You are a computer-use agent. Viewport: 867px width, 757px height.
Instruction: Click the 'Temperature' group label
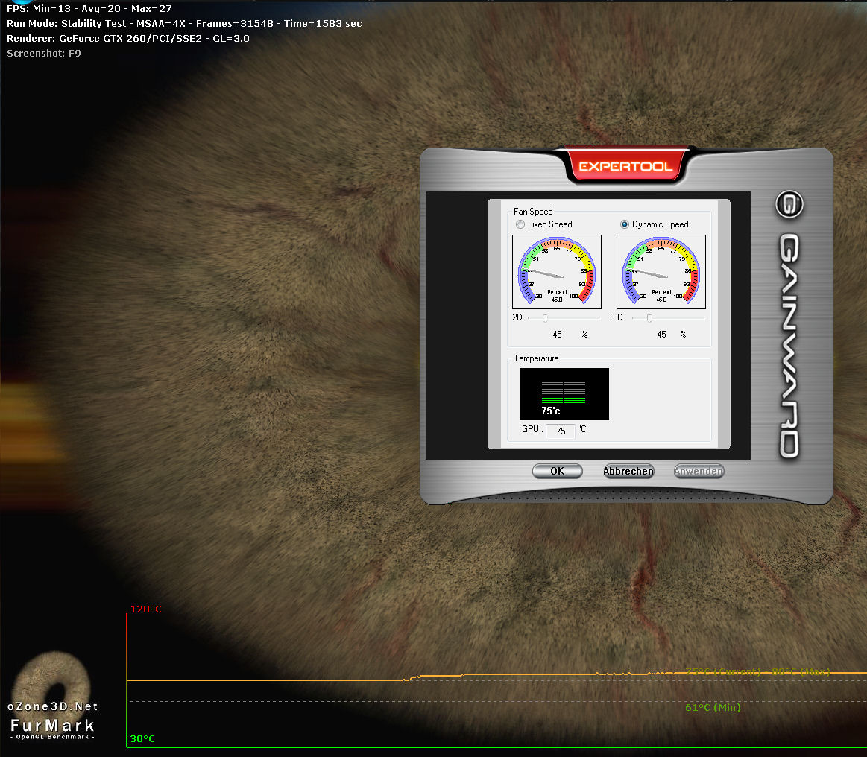[536, 358]
